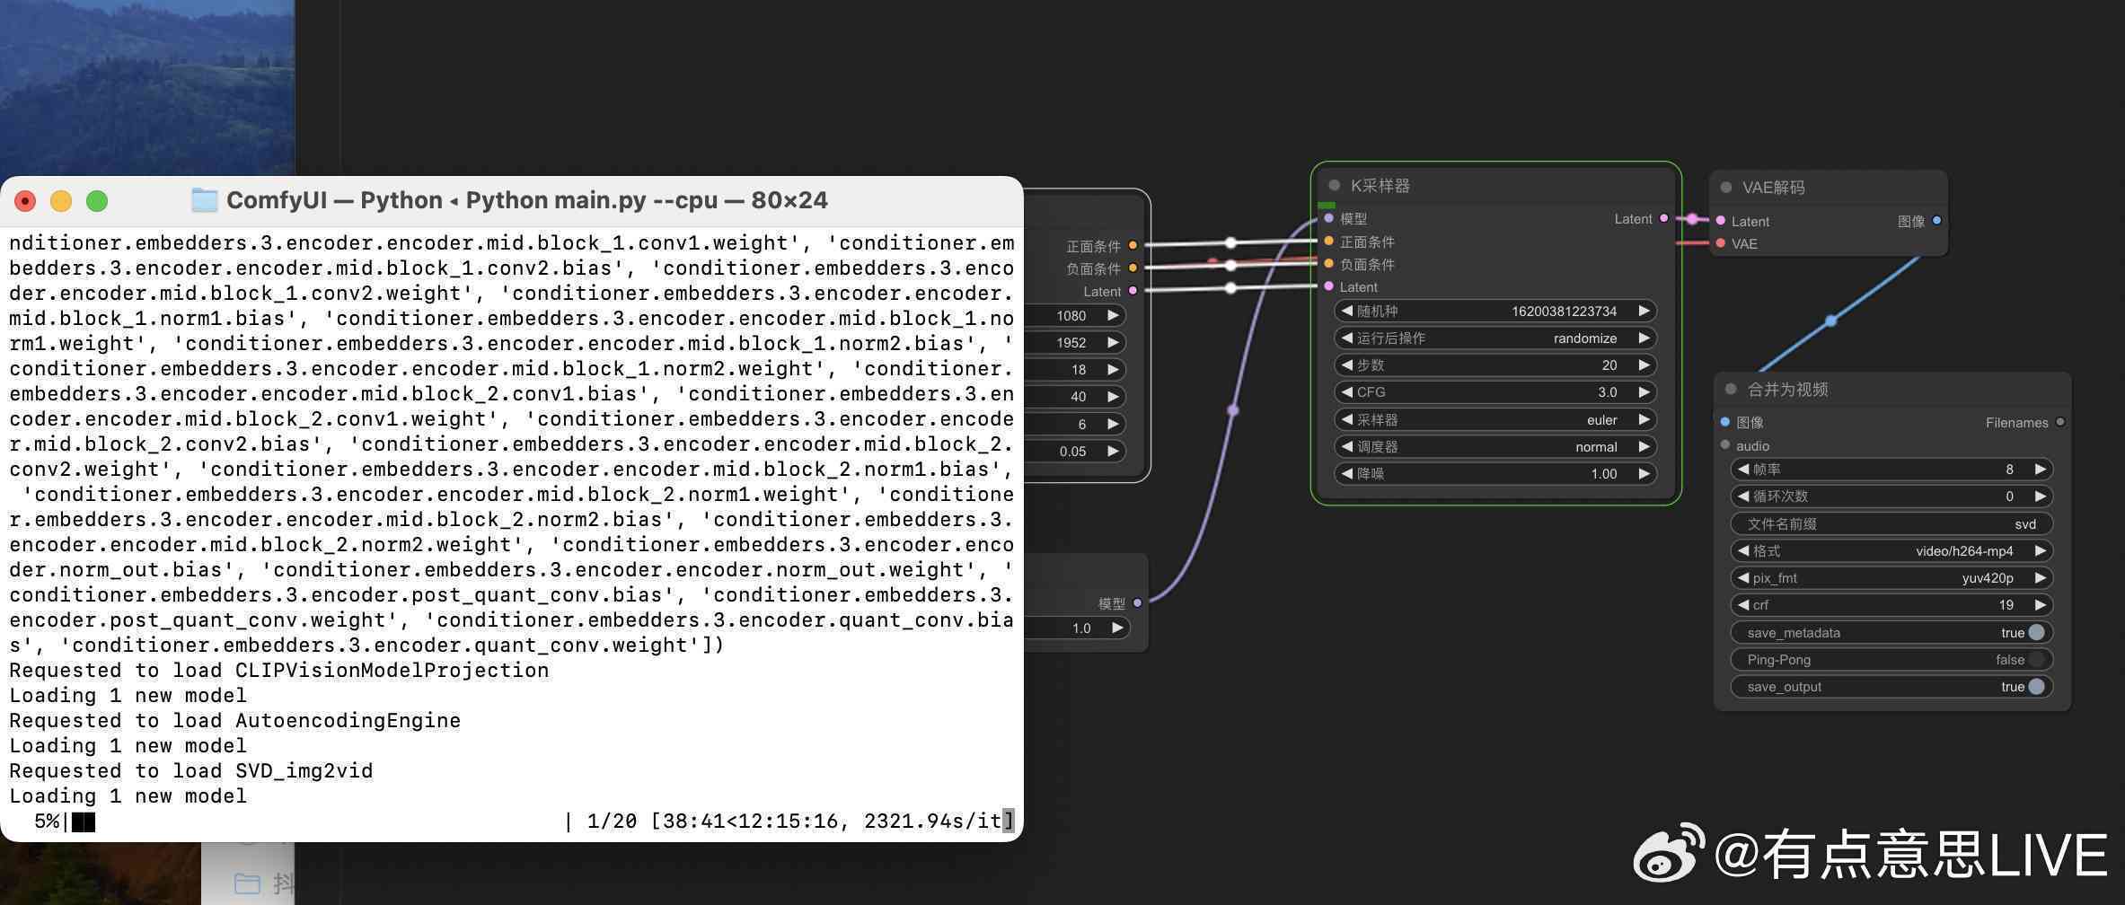Increase 帧率 value with right arrow

click(x=2040, y=469)
